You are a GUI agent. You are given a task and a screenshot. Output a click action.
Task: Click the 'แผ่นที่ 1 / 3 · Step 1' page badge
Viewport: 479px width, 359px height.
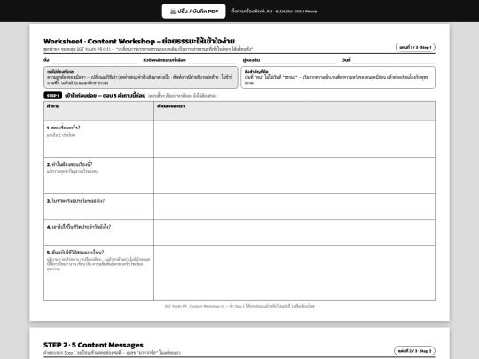point(415,47)
